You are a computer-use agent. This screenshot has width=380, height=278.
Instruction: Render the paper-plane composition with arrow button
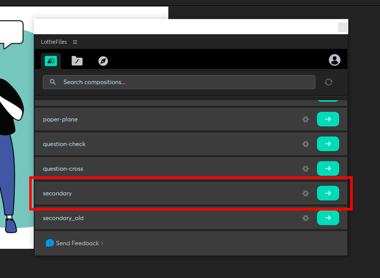click(328, 119)
